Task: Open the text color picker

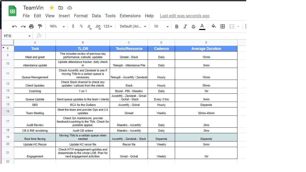Action: click(202, 27)
